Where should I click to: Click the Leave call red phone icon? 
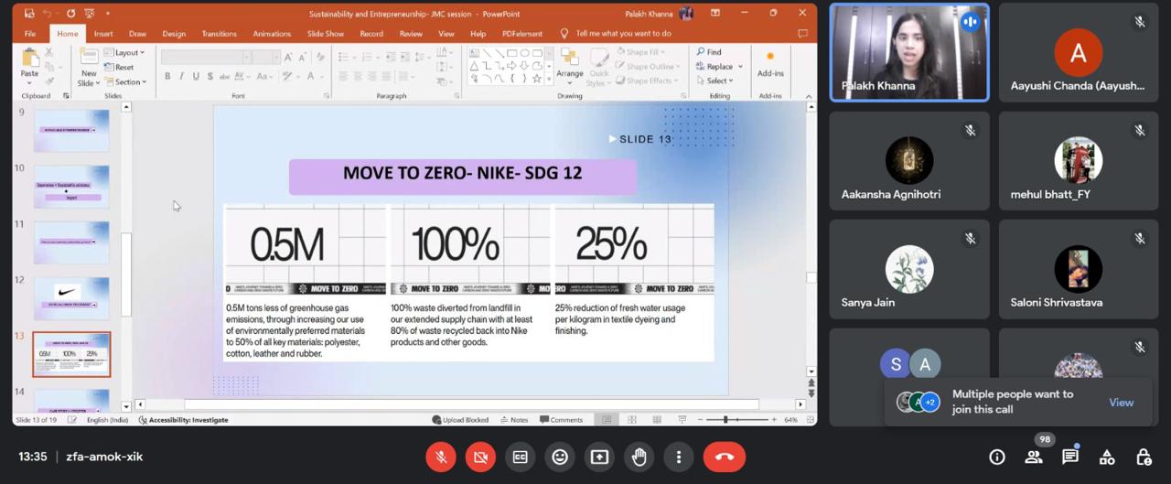[x=725, y=457]
